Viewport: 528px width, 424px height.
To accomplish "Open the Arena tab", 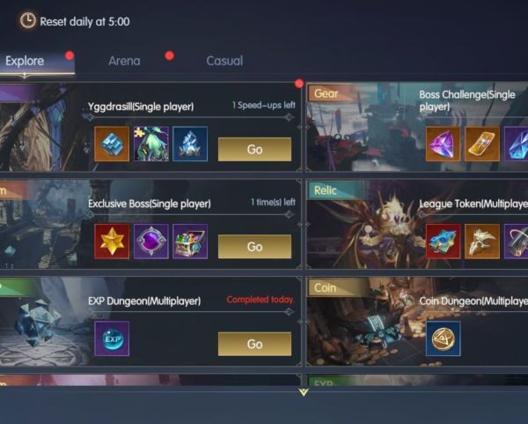I will pos(124,61).
